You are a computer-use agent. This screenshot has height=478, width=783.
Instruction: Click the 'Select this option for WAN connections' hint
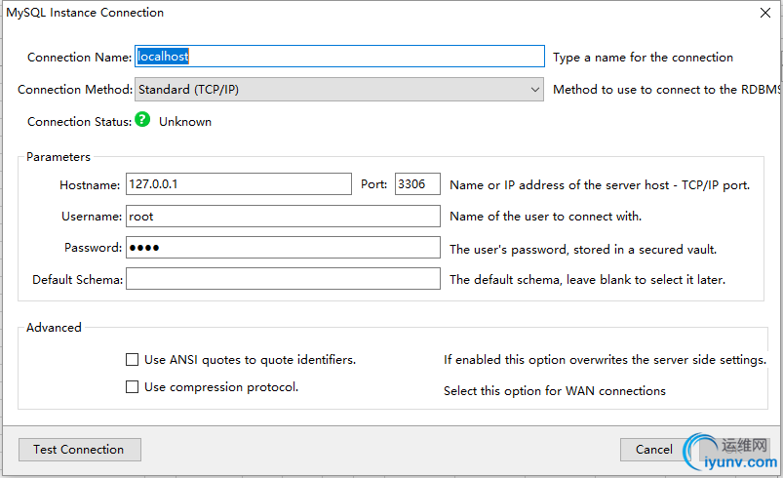click(555, 391)
